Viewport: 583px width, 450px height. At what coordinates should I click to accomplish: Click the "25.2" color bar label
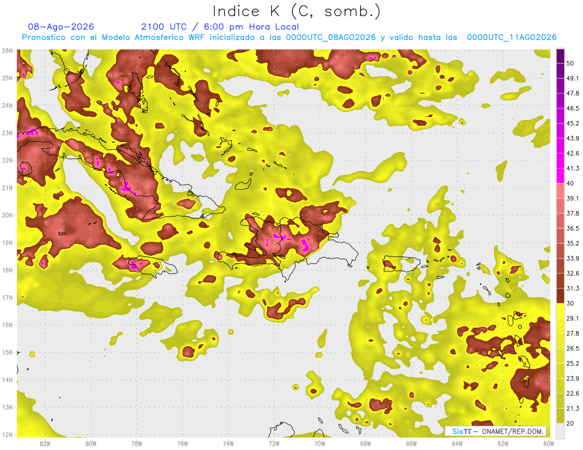(573, 364)
